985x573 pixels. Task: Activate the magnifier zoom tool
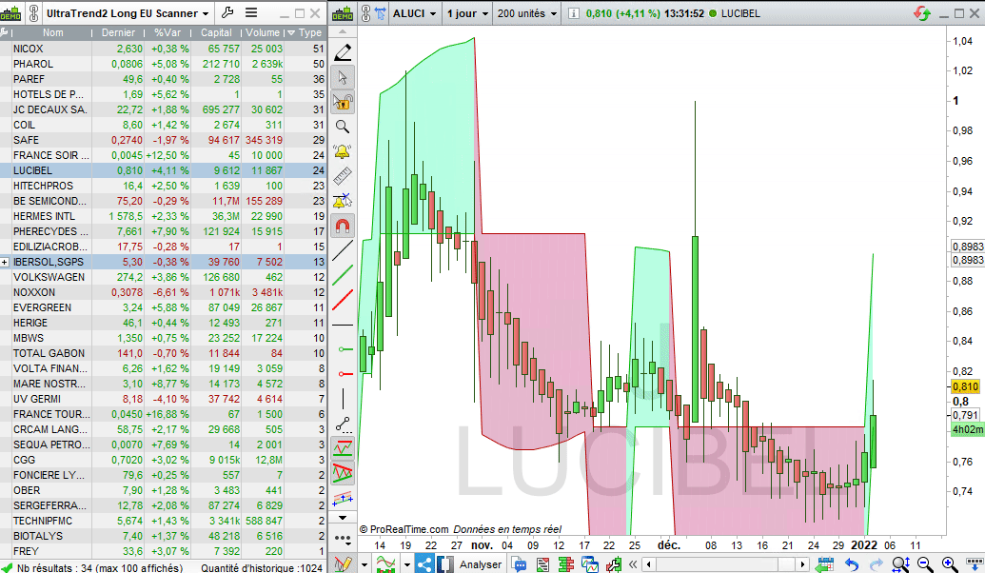[x=343, y=127]
